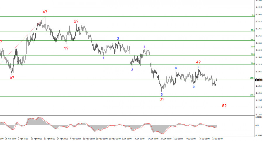Click the 1.1565 price axis value
This screenshot has height=141, width=263.
pos(259,57)
